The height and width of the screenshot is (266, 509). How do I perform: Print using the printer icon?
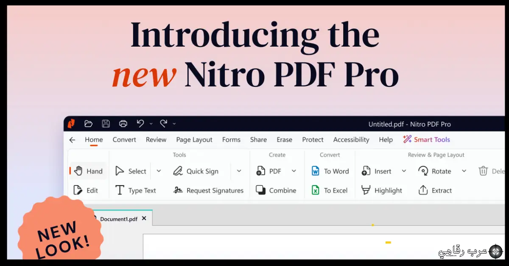click(x=123, y=124)
